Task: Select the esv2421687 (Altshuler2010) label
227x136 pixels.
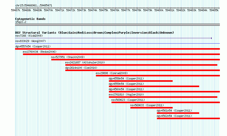Action: [x=85, y=62]
